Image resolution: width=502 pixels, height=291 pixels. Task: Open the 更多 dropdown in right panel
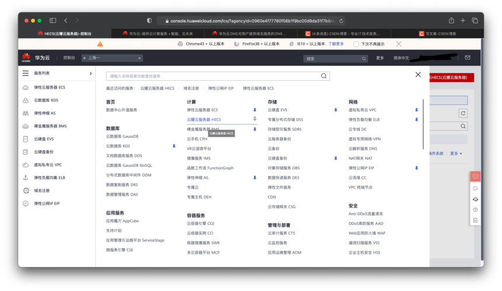[x=456, y=154]
